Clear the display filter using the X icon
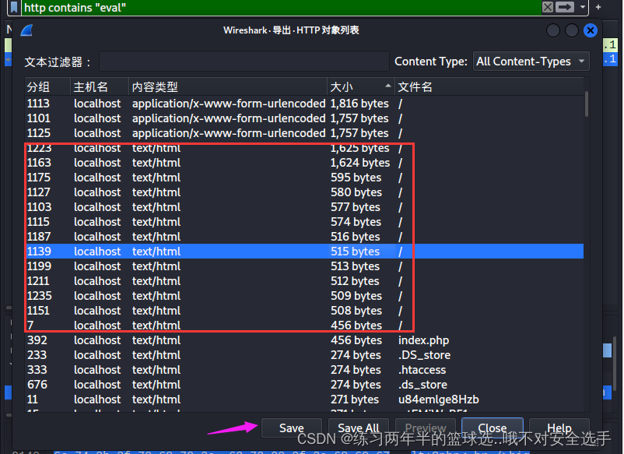Screen dimensions: 624x454 [x=547, y=7]
